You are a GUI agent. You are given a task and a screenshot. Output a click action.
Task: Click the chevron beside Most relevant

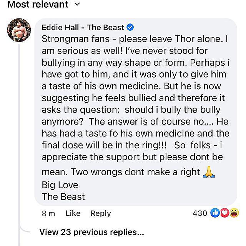click(x=76, y=5)
